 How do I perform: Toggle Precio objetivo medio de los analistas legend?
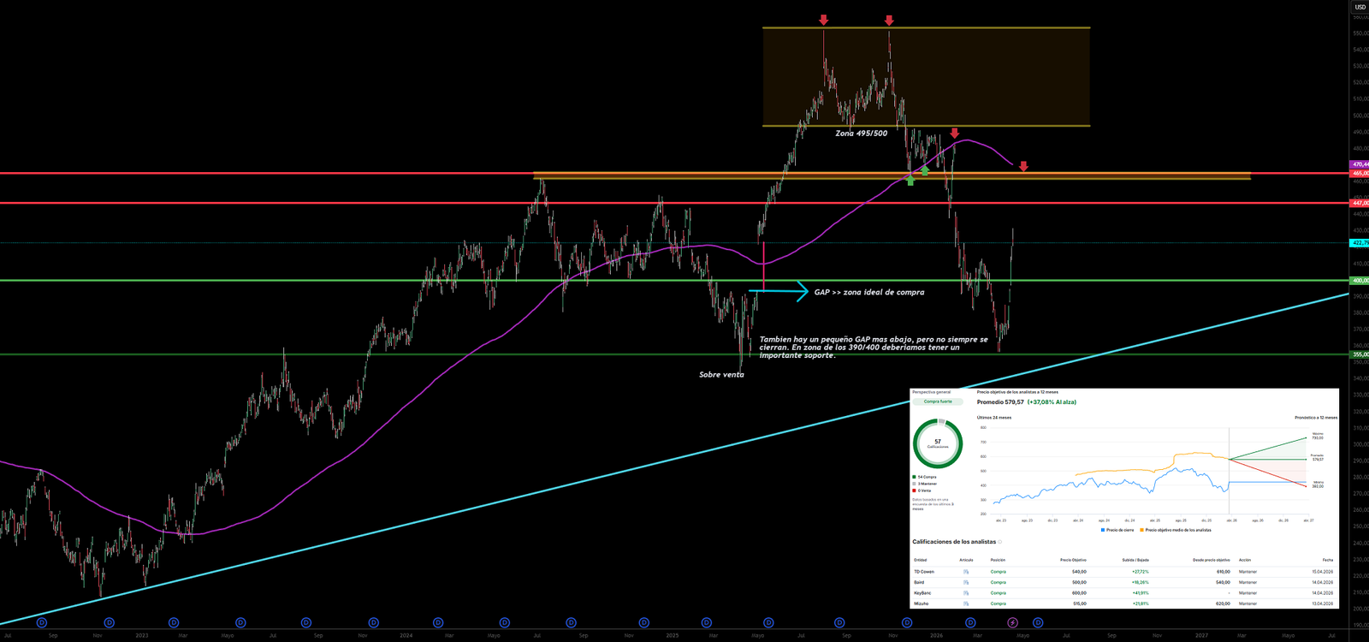[x=1176, y=530]
